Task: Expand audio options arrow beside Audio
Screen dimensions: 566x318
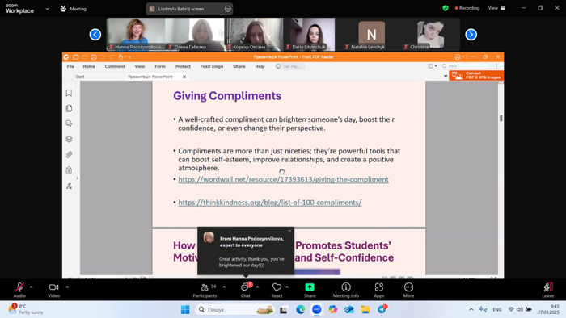Action: (31, 287)
